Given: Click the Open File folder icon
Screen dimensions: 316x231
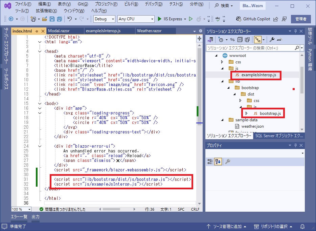Looking at the screenshot, I should [x=45, y=19].
